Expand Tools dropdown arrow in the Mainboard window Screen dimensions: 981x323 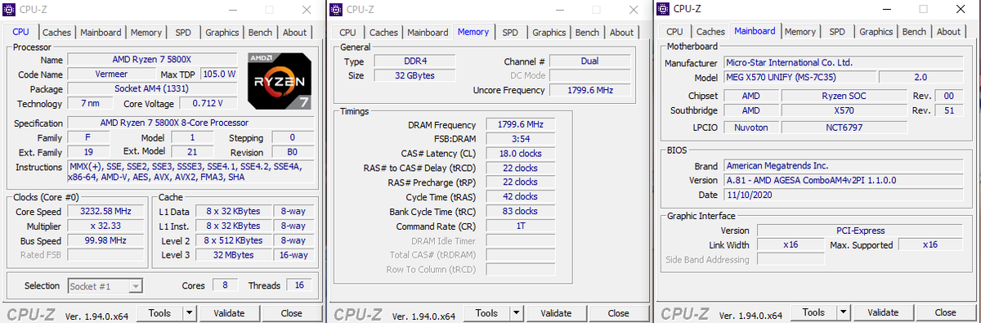(x=844, y=312)
